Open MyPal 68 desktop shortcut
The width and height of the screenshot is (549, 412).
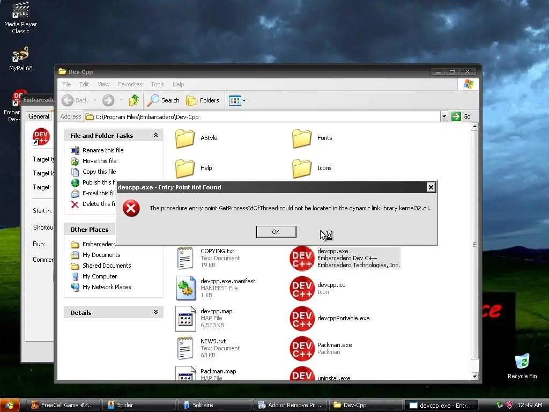[x=21, y=59]
